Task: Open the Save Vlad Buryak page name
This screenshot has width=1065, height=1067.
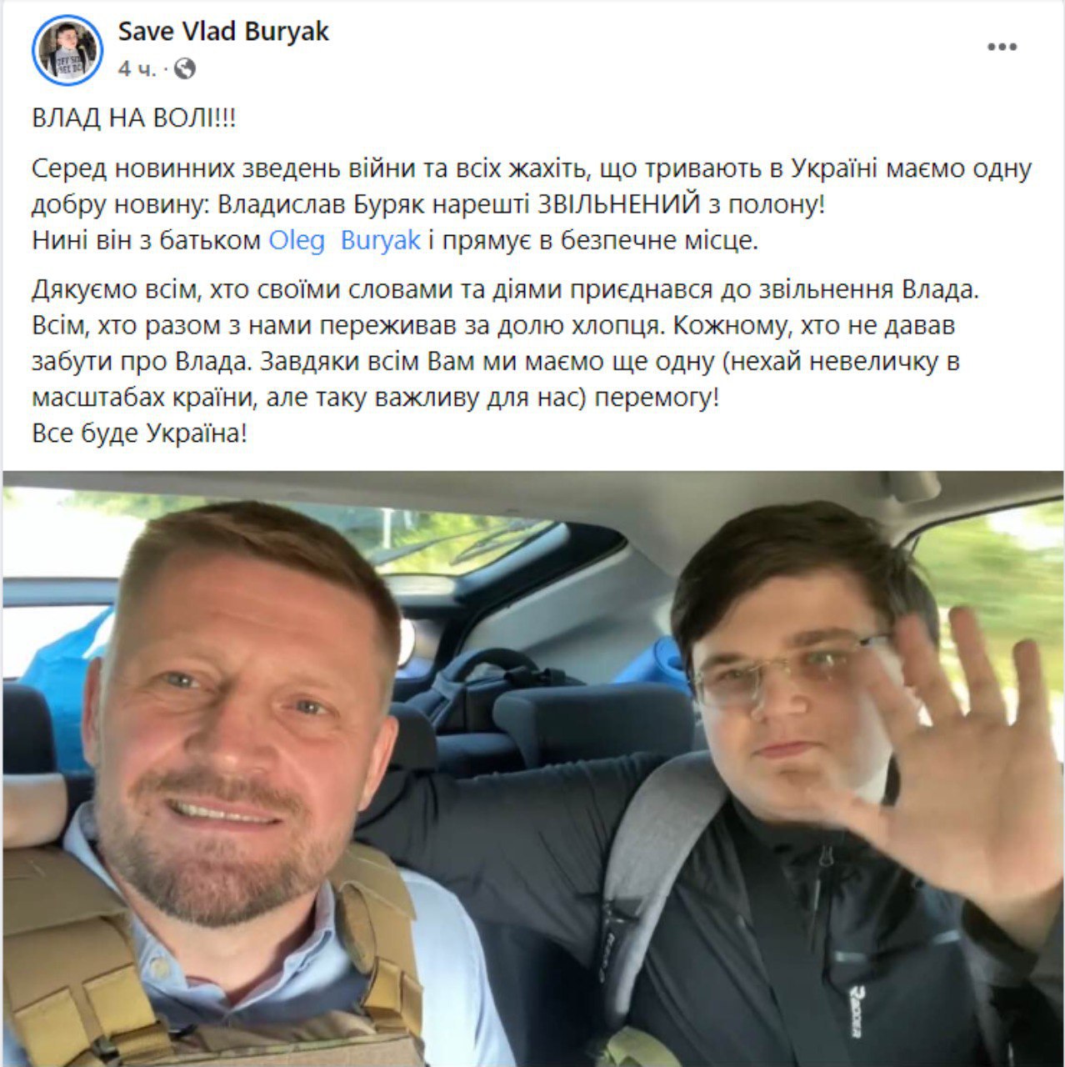Action: pyautogui.click(x=223, y=32)
